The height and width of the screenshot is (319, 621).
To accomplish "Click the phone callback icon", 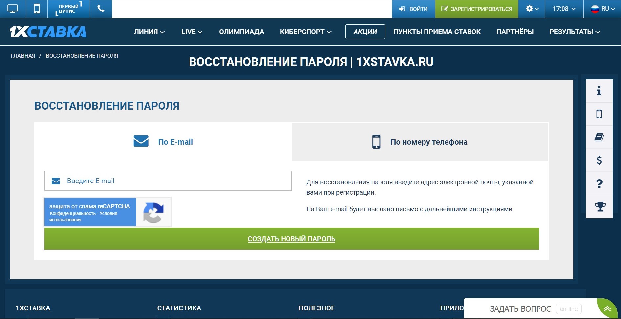I will pyautogui.click(x=101, y=9).
